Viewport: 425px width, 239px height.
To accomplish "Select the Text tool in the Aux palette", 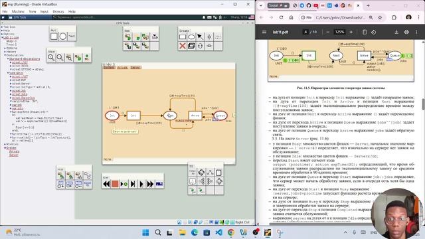I will [72, 37].
